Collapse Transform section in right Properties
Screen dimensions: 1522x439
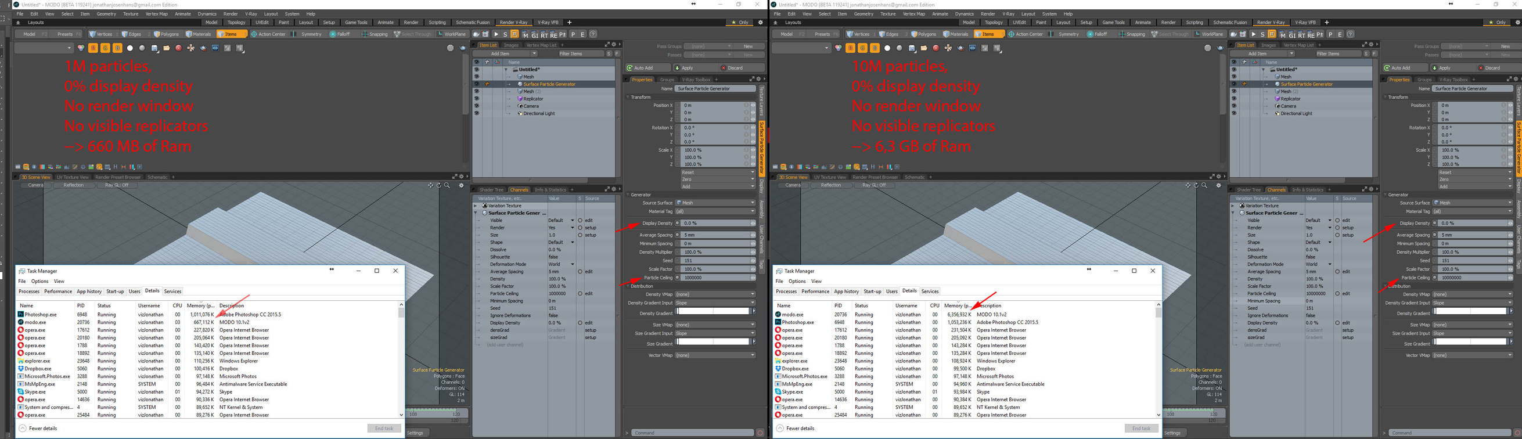tap(1385, 97)
